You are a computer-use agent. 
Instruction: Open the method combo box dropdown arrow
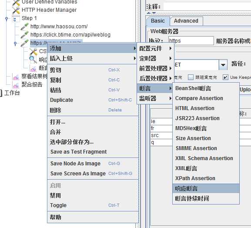tap(223, 65)
